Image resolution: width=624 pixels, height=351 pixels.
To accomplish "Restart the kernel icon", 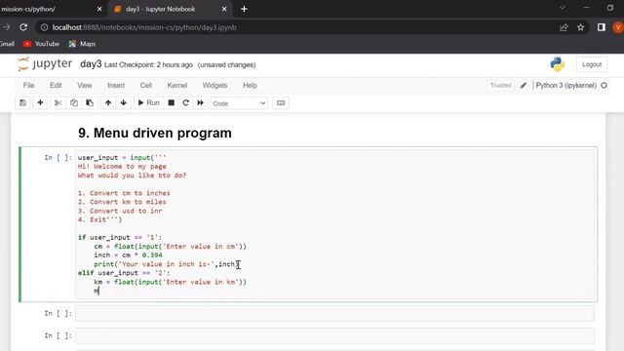I will pyautogui.click(x=185, y=103).
